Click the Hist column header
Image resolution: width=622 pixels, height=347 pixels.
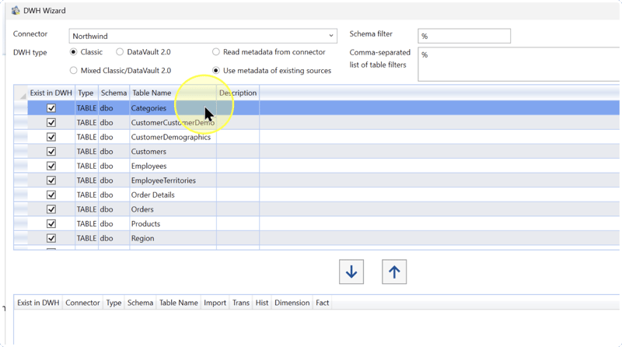pyautogui.click(x=262, y=303)
